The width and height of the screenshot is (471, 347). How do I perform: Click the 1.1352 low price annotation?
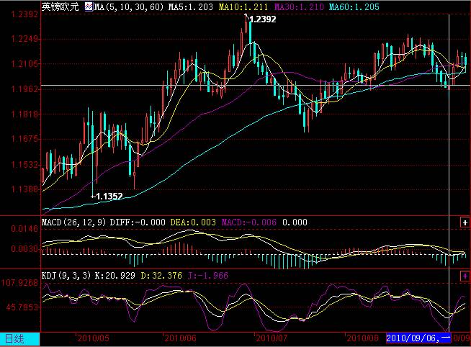coord(109,197)
